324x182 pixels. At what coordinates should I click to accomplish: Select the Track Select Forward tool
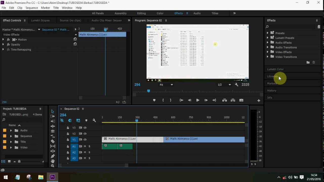point(53,116)
